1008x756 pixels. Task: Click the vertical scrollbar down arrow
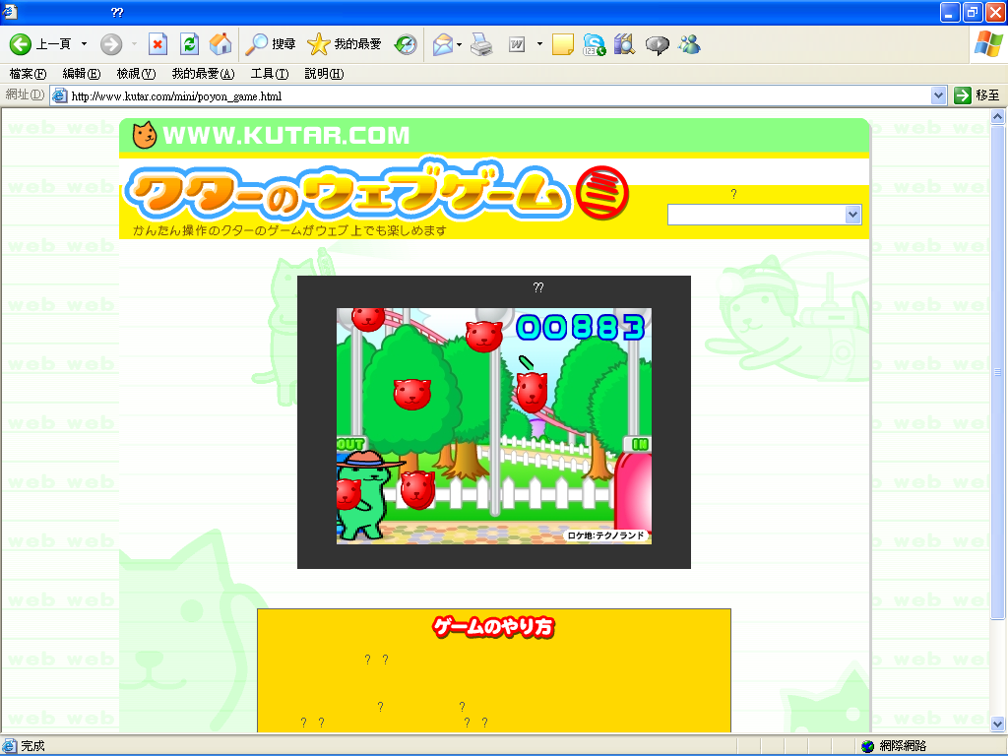pyautogui.click(x=998, y=724)
